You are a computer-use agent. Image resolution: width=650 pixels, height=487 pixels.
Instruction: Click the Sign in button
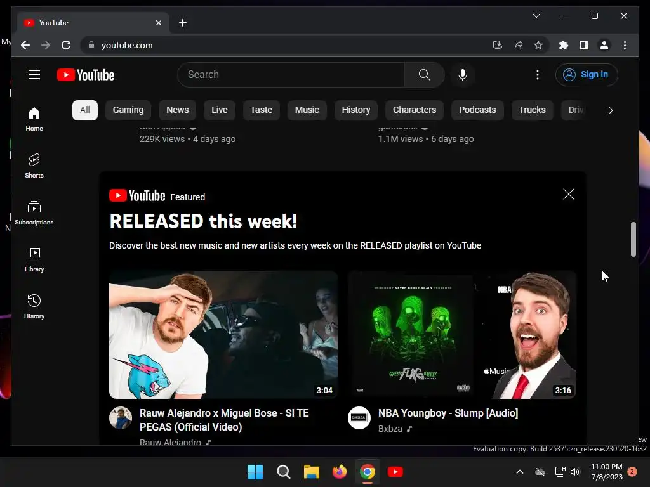click(586, 75)
